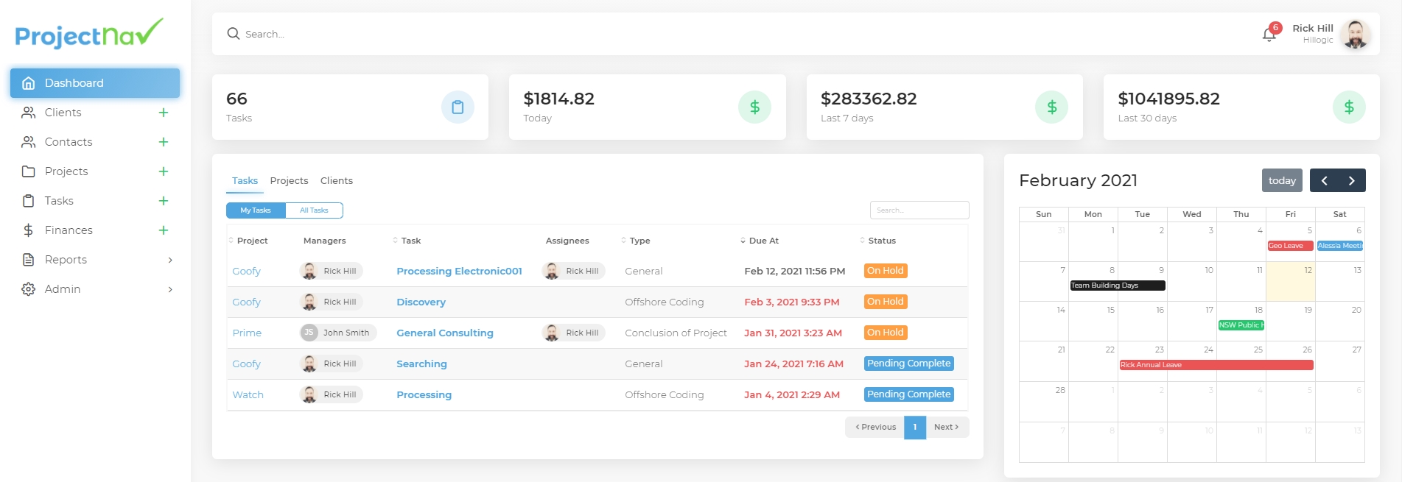Click the Dashboard home icon

click(x=29, y=83)
